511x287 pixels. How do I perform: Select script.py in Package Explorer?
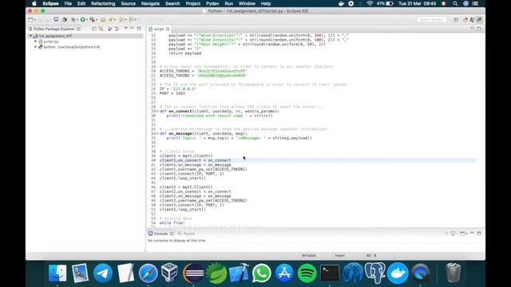click(x=51, y=41)
